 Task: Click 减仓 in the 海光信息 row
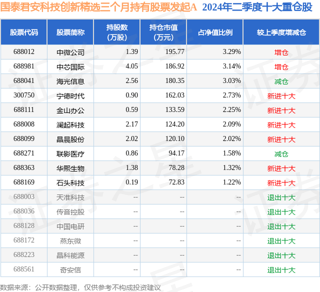click(281, 81)
